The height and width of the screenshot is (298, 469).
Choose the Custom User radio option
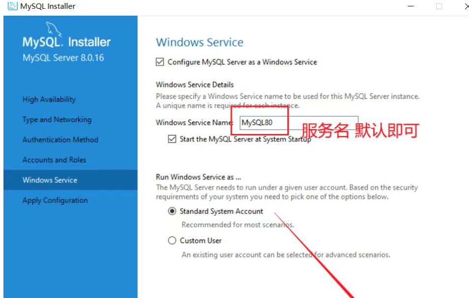click(172, 241)
